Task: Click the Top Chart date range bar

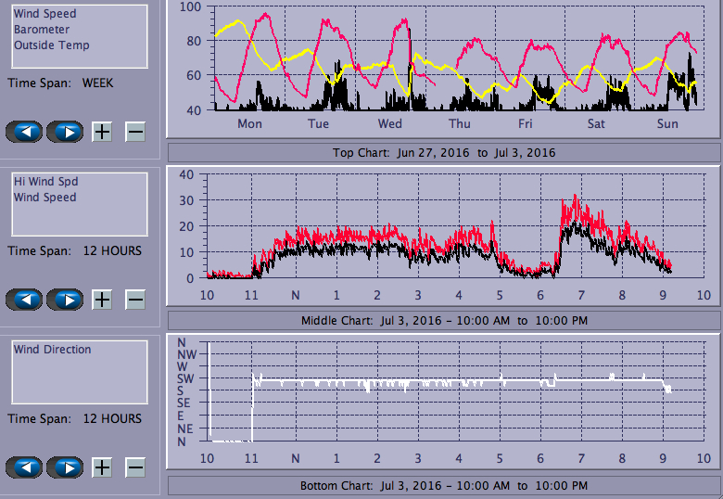Action: point(444,153)
